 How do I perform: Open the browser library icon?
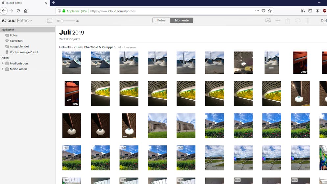point(303,11)
